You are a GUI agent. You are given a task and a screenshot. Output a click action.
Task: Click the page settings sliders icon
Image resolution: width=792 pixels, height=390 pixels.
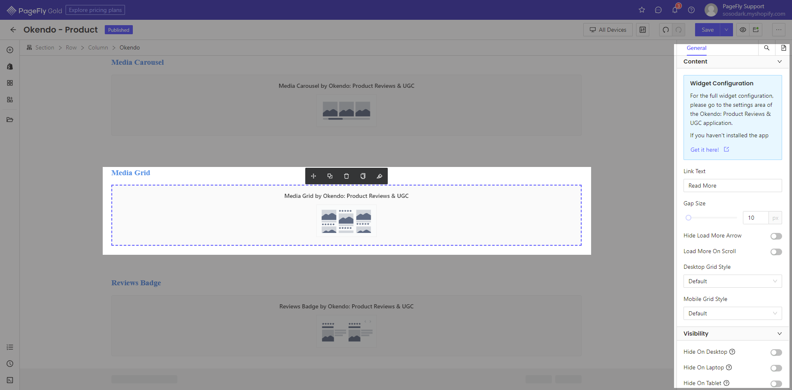(643, 30)
